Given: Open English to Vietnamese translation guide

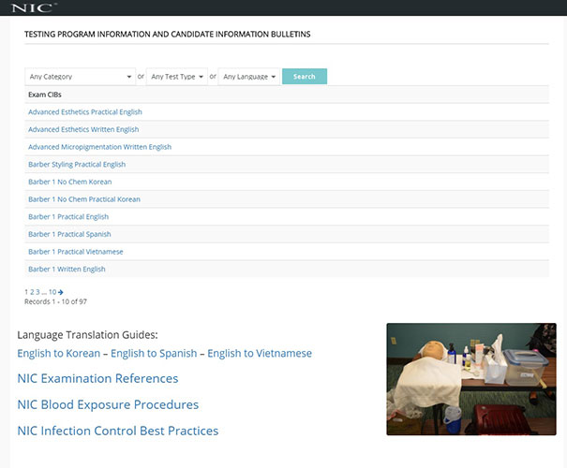Looking at the screenshot, I should click(260, 354).
